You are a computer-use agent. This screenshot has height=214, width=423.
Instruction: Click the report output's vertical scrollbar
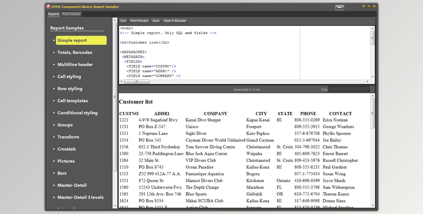point(373,114)
